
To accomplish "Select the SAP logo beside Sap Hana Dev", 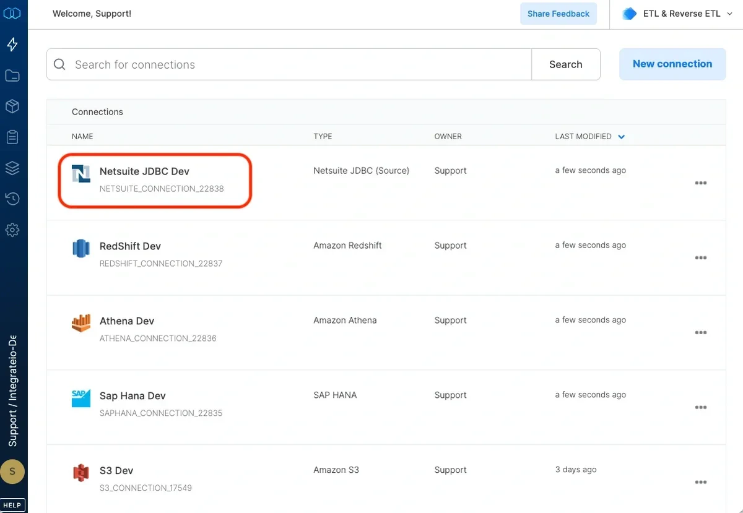I will click(81, 399).
